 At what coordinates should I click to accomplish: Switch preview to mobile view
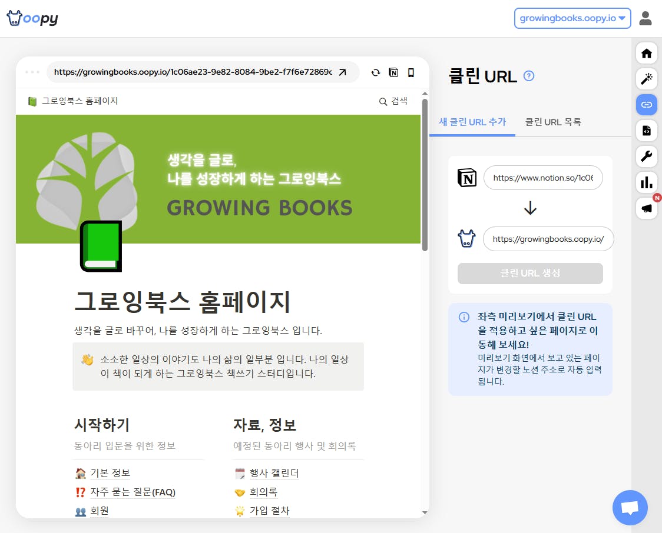pyautogui.click(x=411, y=72)
